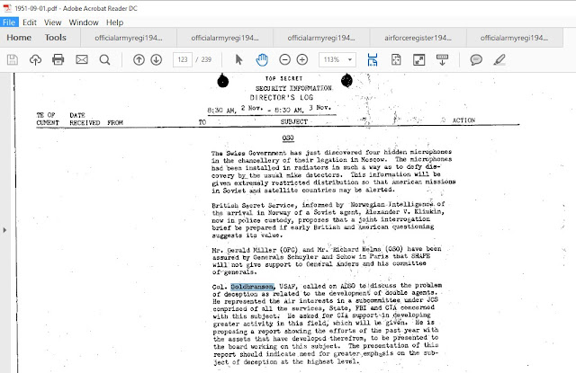This screenshot has width=576, height=373.
Task: Click the DIRECTOR'S LOG heading
Action: (282, 98)
